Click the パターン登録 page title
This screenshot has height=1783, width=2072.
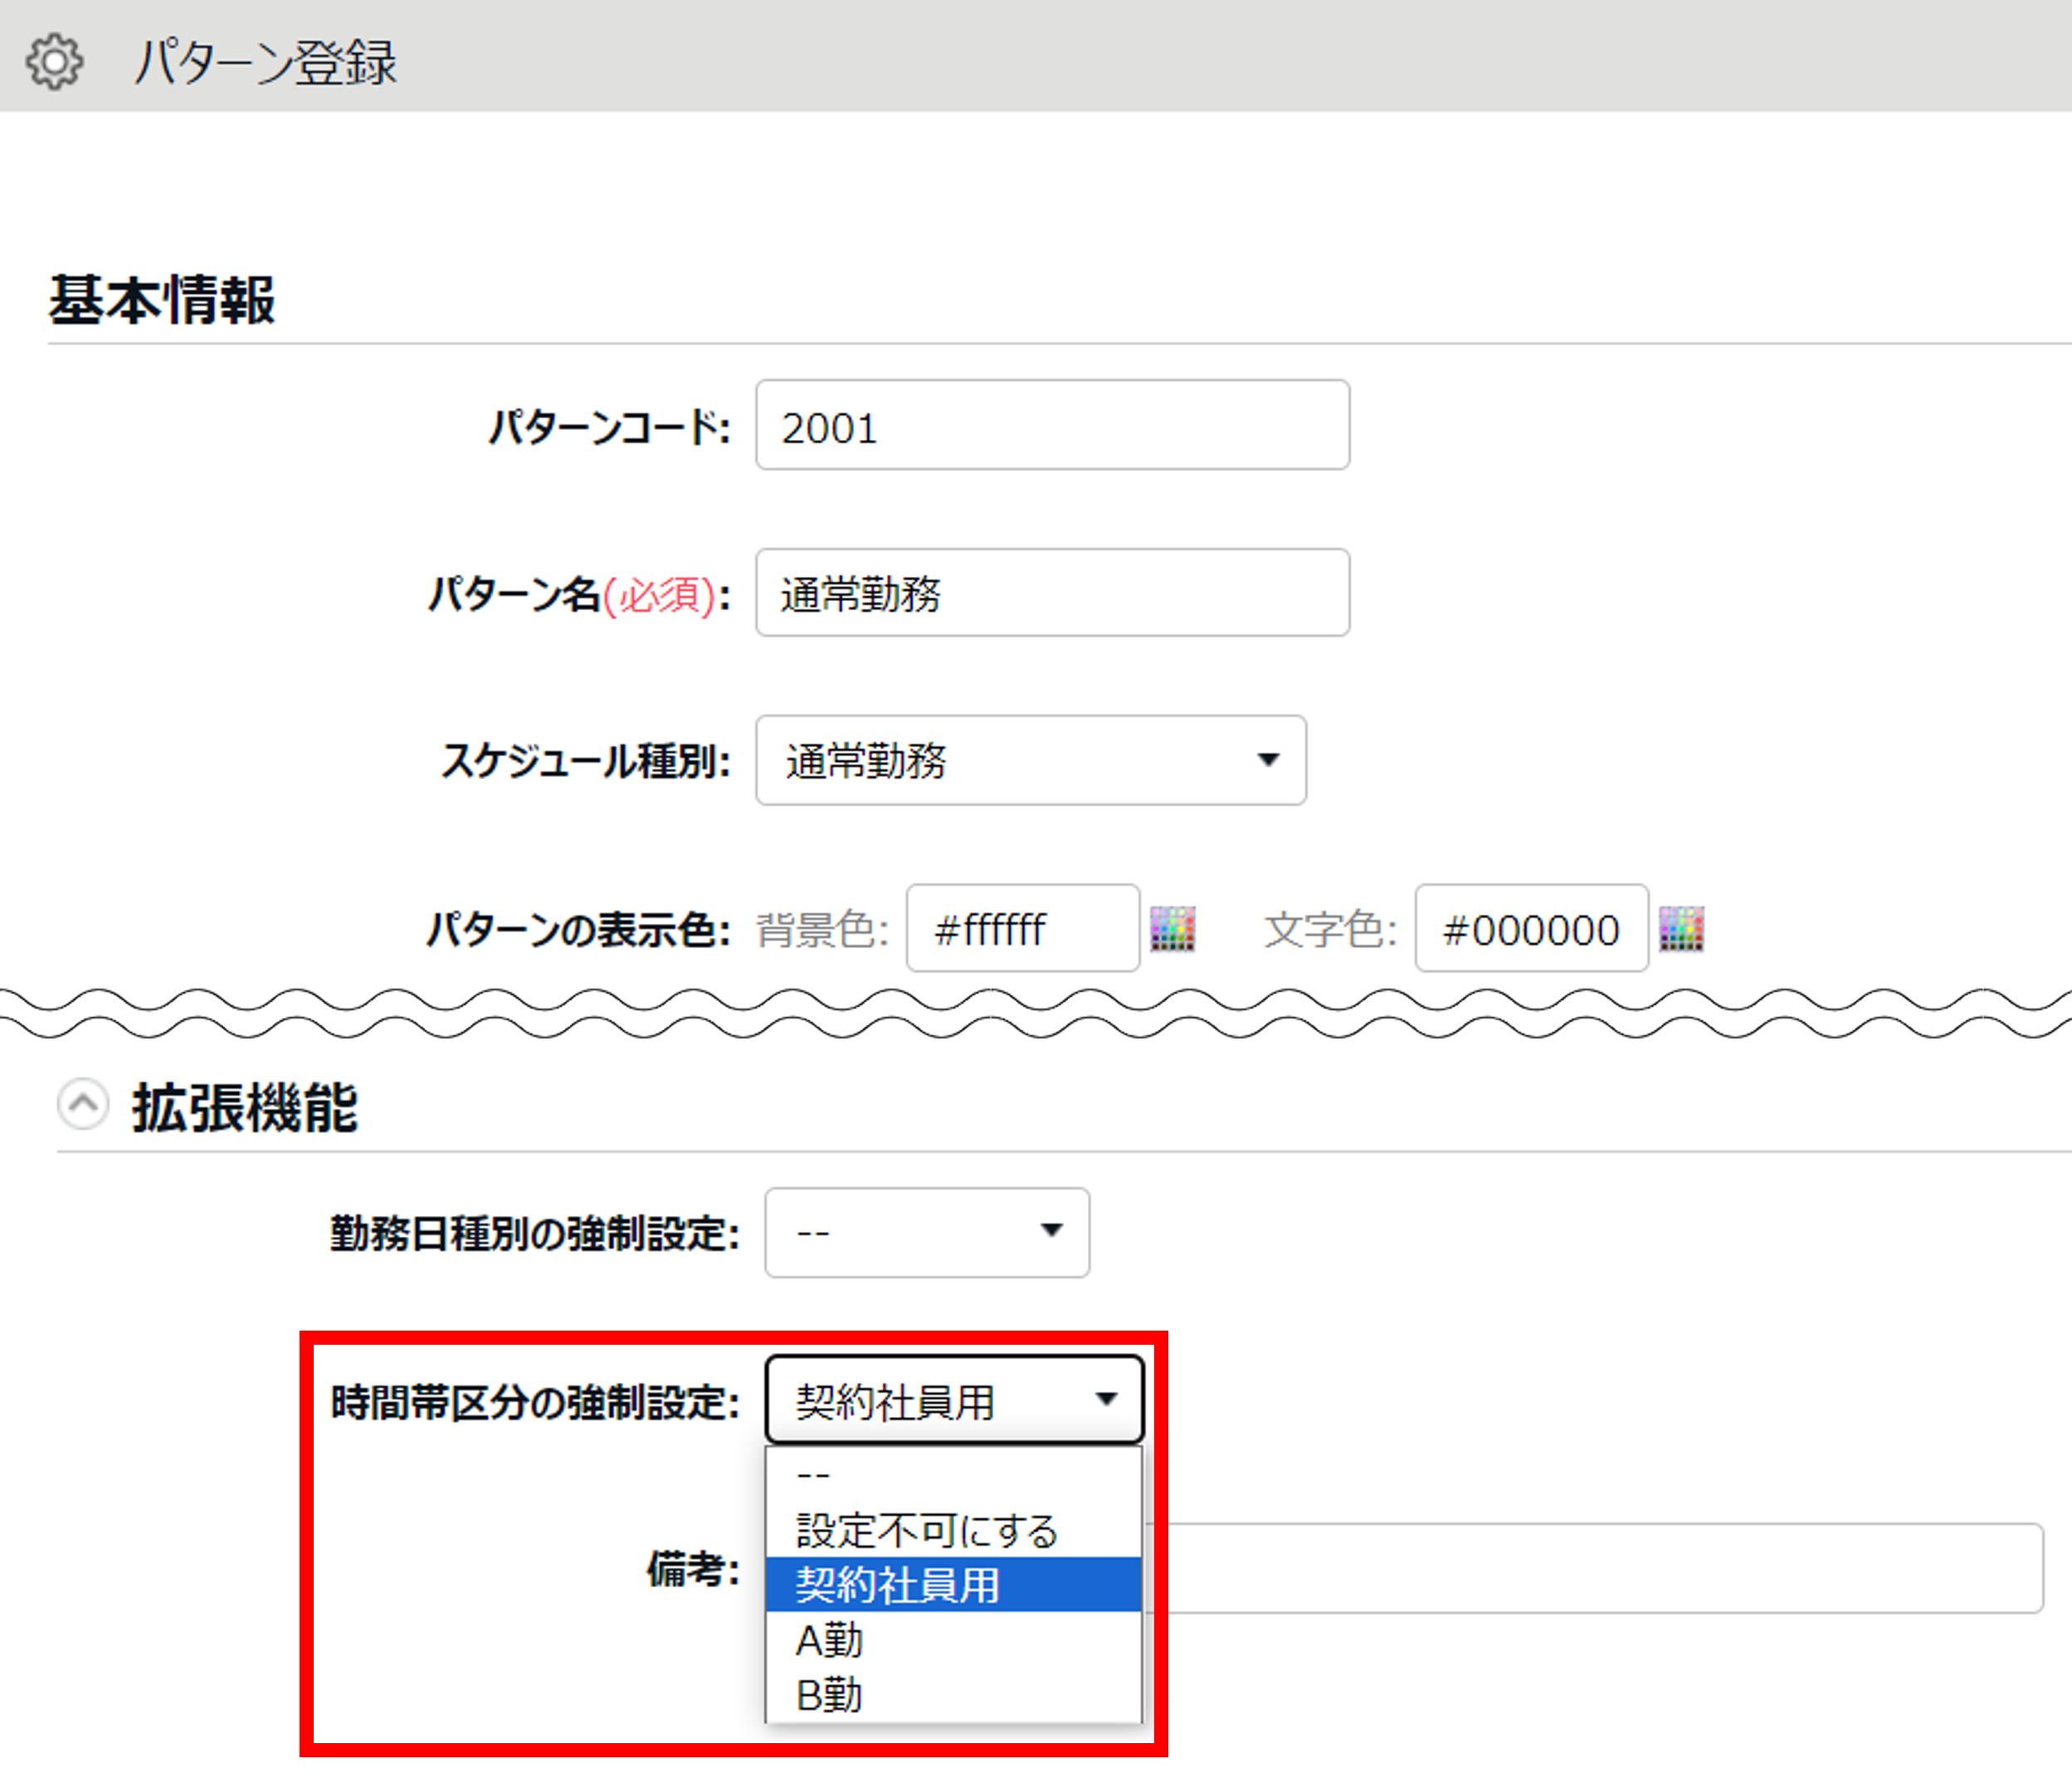[x=265, y=62]
